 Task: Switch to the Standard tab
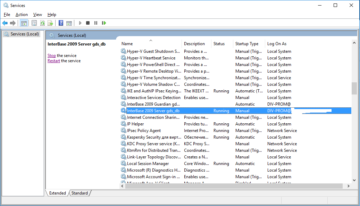(79, 193)
